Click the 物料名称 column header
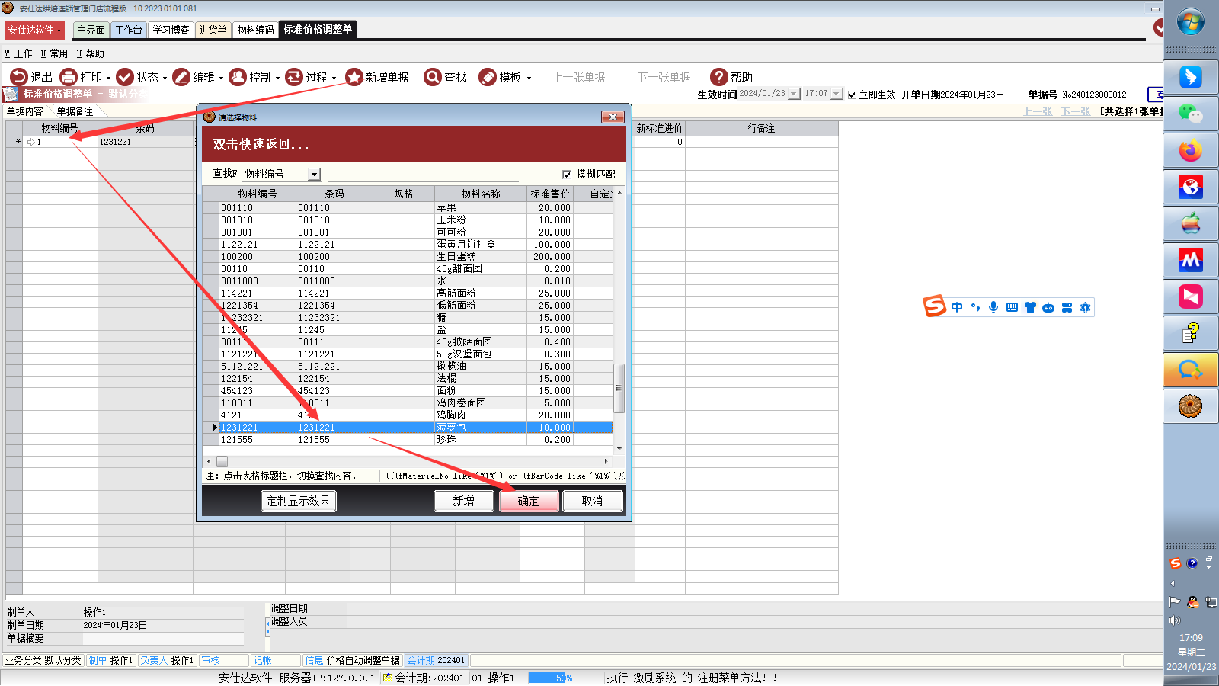 point(481,194)
